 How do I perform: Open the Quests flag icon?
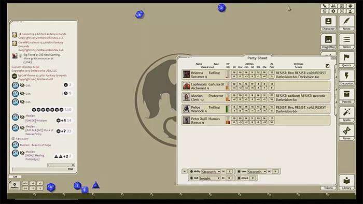tap(346, 60)
